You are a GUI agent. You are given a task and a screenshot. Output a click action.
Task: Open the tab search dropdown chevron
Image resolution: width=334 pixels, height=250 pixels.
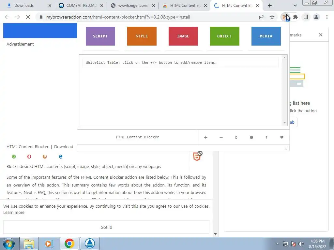(295, 6)
